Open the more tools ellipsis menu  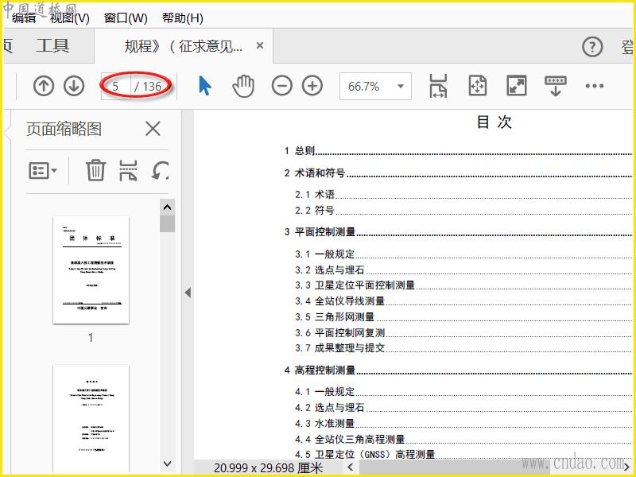tap(594, 86)
